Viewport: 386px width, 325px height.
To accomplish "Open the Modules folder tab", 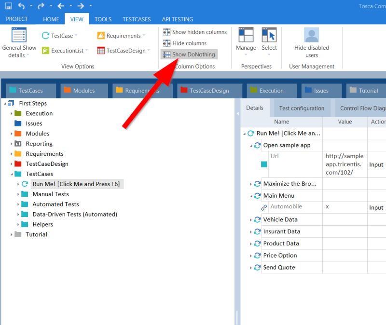I will click(84, 91).
